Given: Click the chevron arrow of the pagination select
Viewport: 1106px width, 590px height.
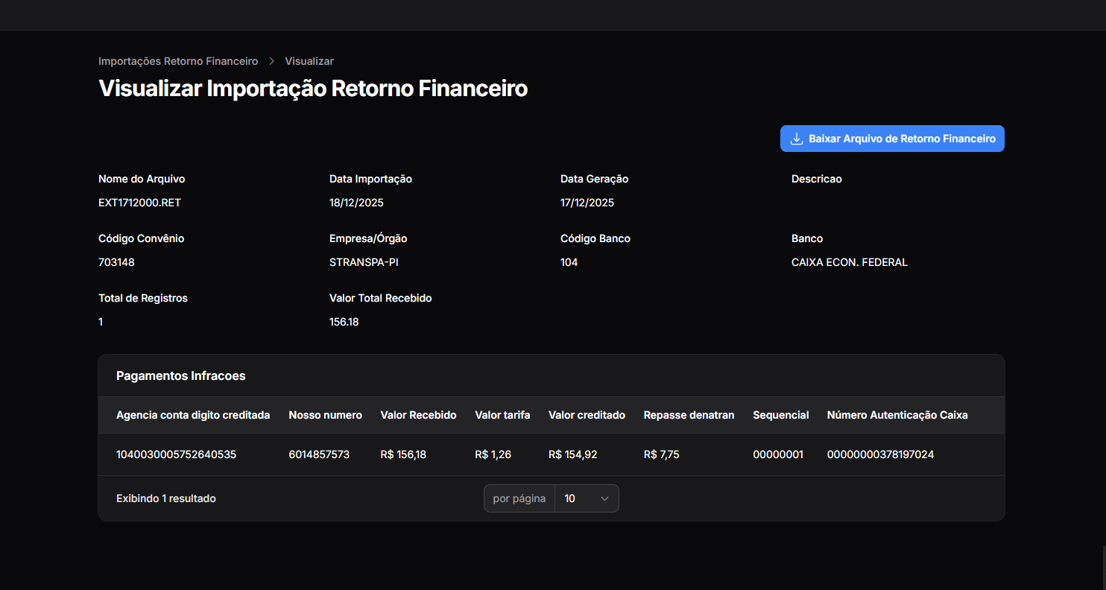Looking at the screenshot, I should (604, 498).
